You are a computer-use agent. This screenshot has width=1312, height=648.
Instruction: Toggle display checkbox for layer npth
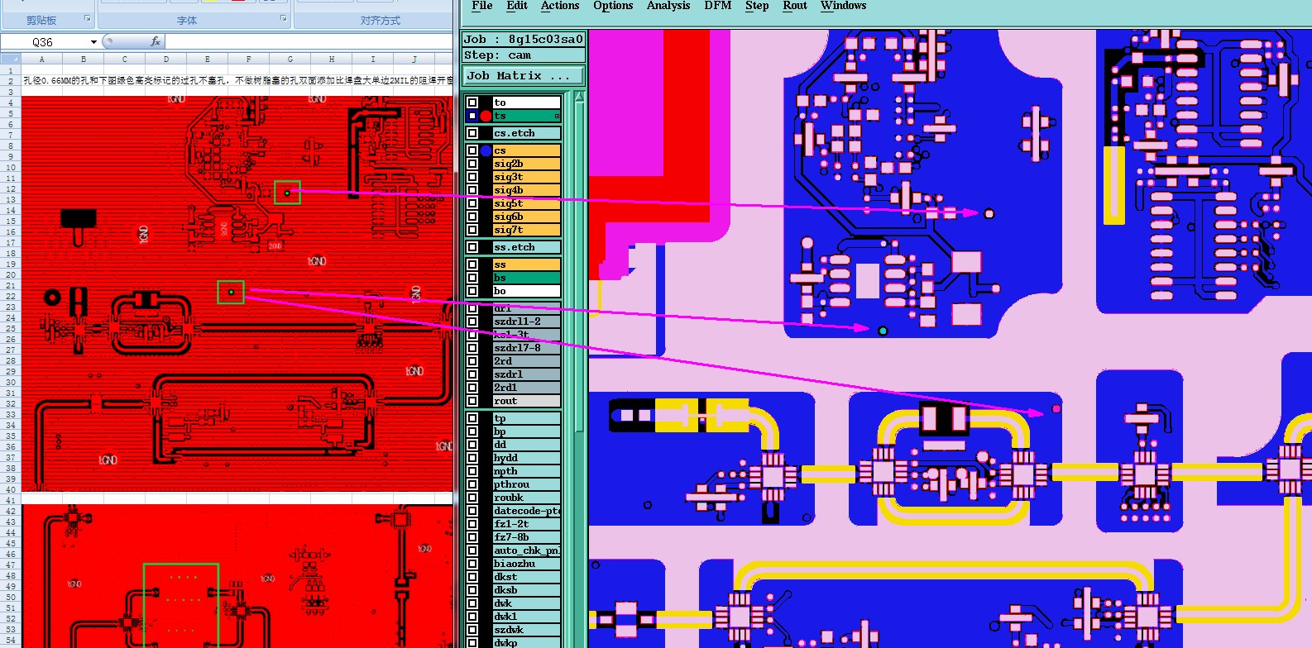point(472,471)
